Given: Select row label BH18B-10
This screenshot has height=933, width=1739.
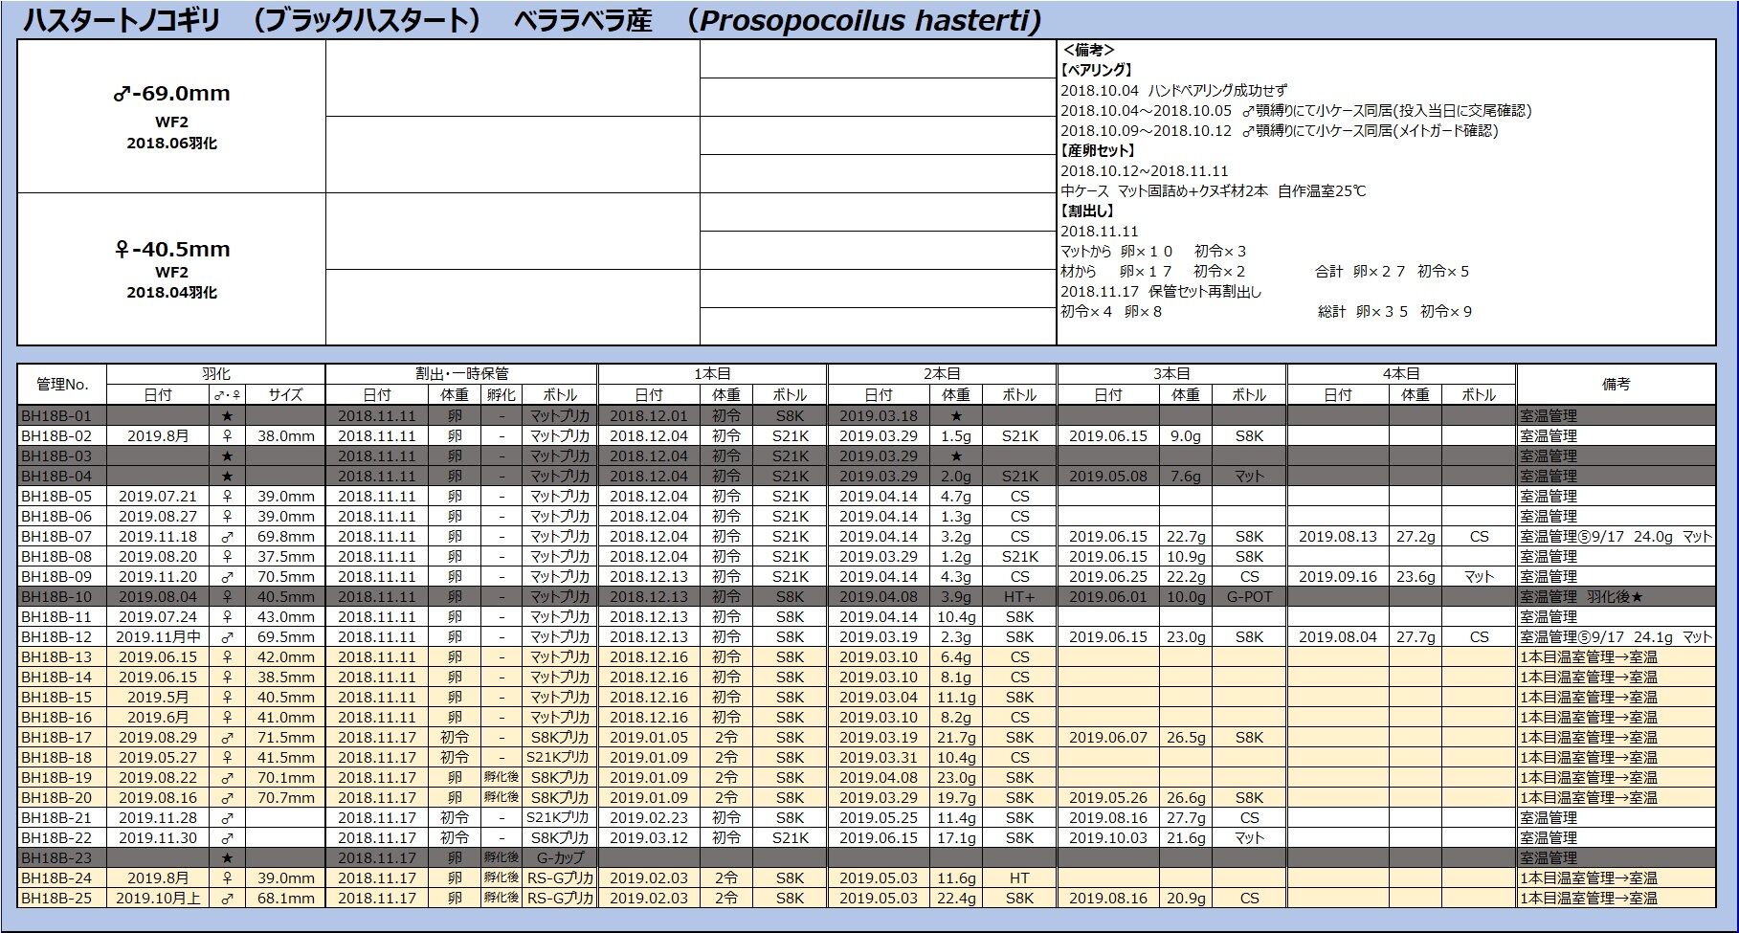Looking at the screenshot, I should (62, 596).
